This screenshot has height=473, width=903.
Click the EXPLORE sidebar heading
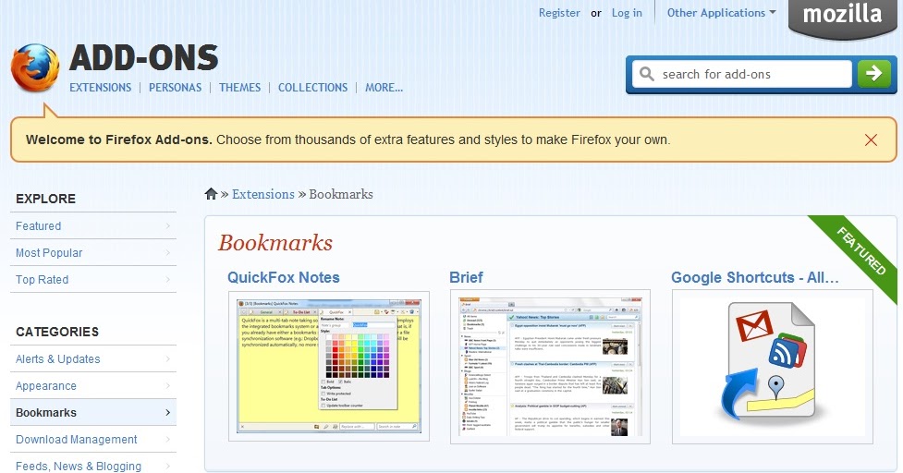pos(45,200)
